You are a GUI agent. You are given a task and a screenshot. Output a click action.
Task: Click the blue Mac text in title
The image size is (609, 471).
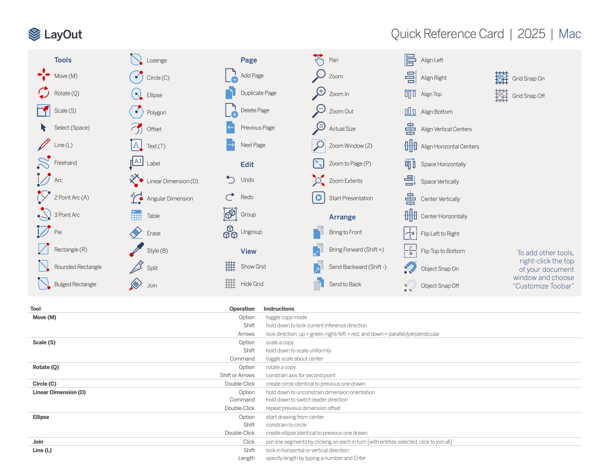pos(570,34)
